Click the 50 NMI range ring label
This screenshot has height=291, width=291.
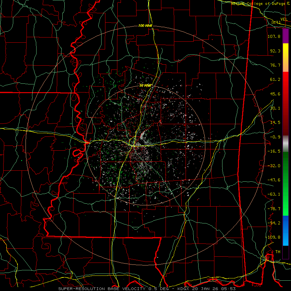point(146,85)
